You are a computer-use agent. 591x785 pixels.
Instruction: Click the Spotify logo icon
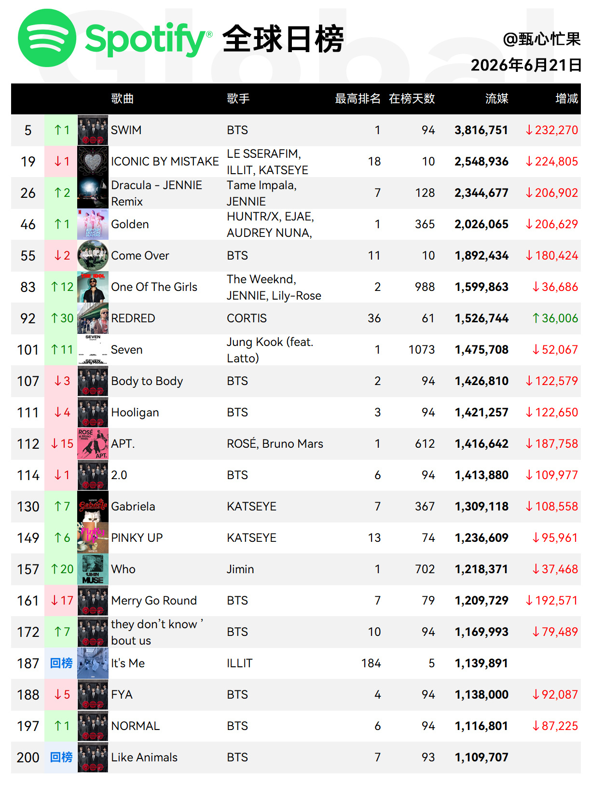[47, 38]
